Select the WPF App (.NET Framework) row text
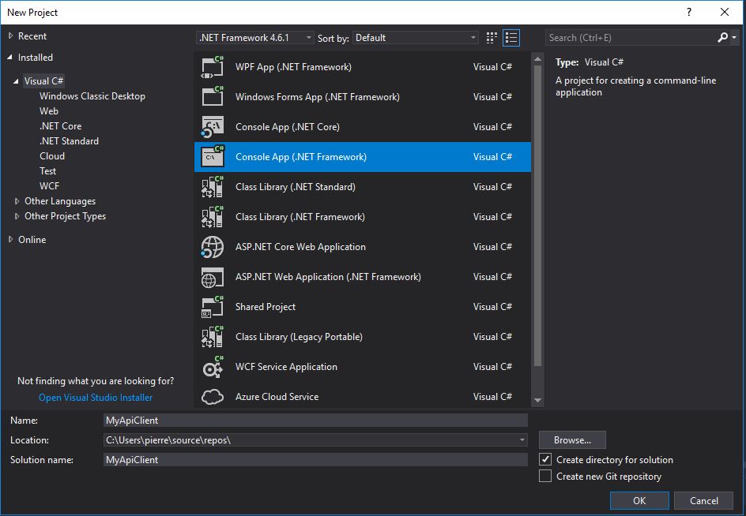This screenshot has height=516, width=746. tap(293, 67)
